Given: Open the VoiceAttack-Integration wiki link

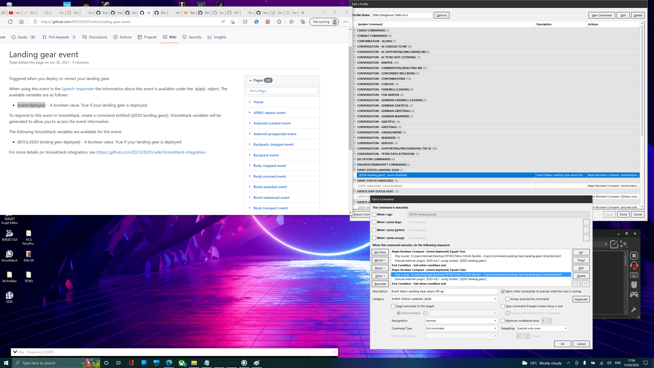Looking at the screenshot, I should 151,152.
